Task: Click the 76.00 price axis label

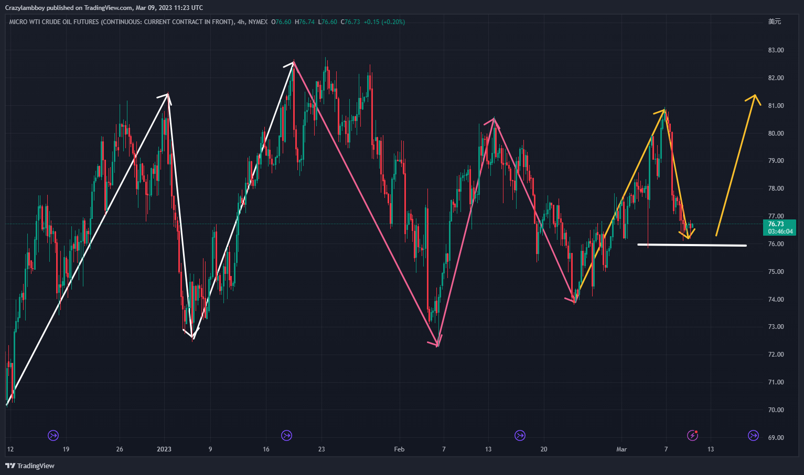Action: point(776,244)
